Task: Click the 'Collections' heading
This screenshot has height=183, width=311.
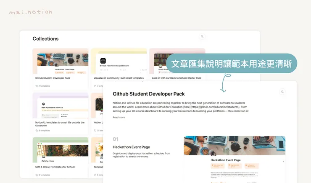Action: pyautogui.click(x=46, y=39)
